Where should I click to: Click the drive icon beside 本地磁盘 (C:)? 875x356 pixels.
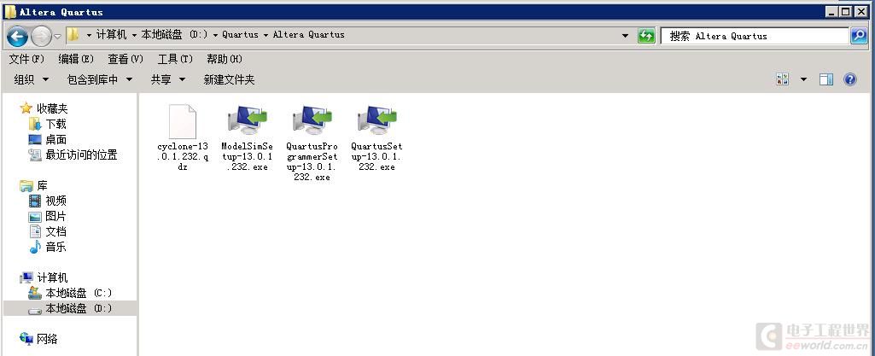point(35,293)
